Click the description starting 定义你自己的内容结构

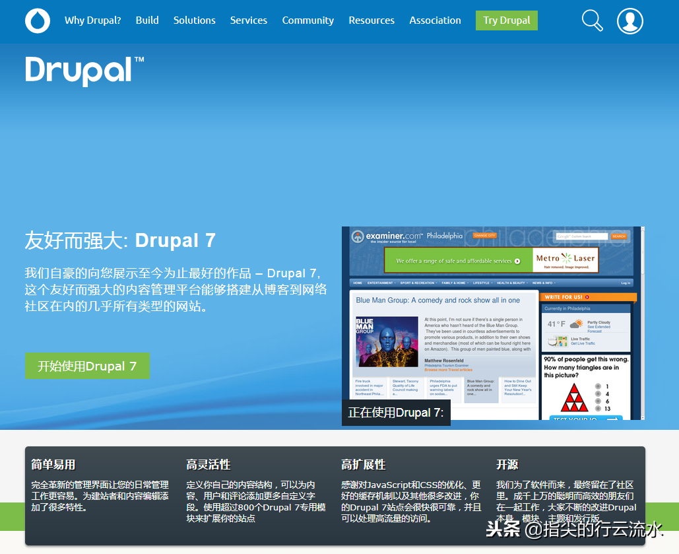256,502
